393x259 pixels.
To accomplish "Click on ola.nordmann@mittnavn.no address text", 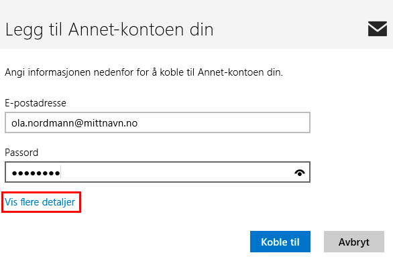I will [74, 123].
